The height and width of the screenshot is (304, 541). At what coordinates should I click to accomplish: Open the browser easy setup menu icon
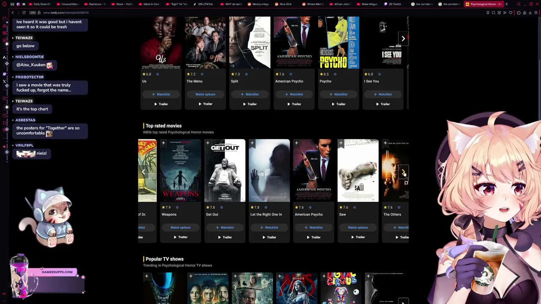click(536, 13)
